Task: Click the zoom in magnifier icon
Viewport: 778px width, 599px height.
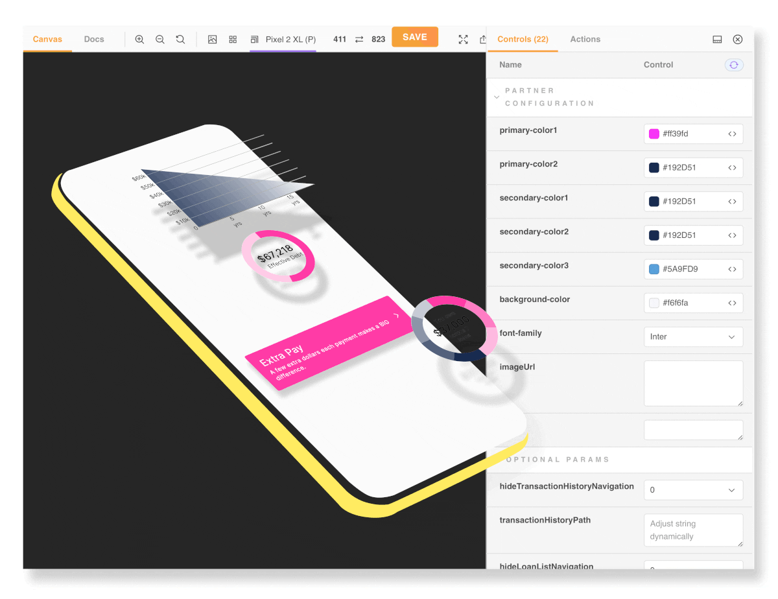Action: [x=139, y=40]
